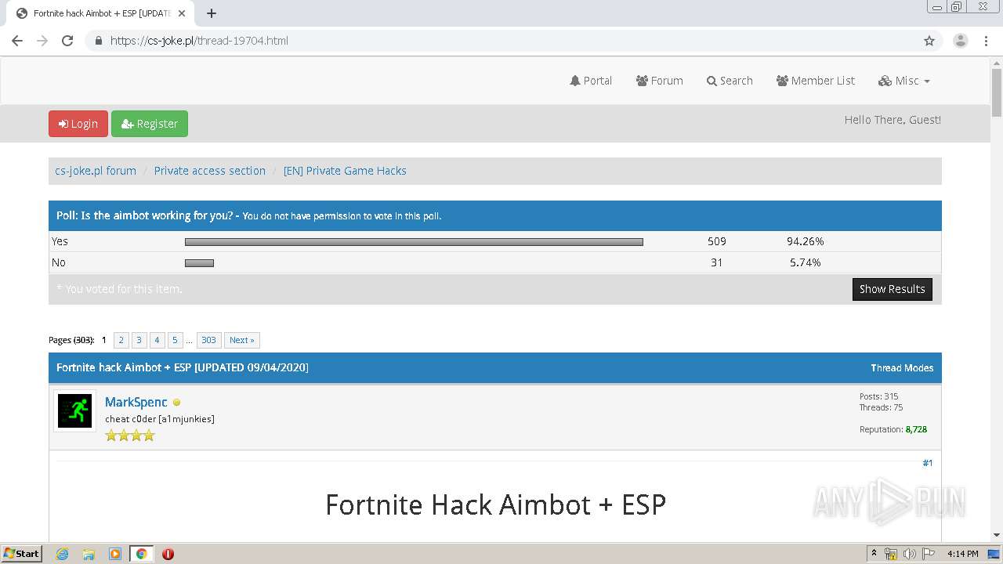Open the Chrome three-dot menu

tap(986, 41)
